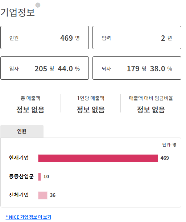Click the 38.0 % 퇴사 rate
The image size is (186, 222).
point(161,69)
